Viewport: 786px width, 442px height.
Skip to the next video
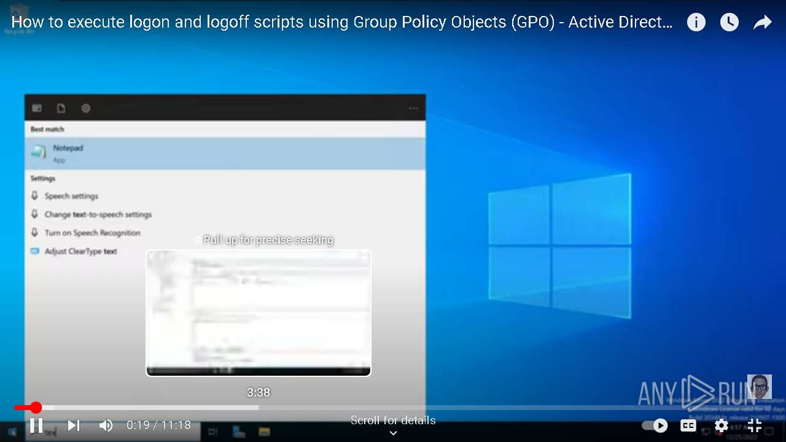74,425
